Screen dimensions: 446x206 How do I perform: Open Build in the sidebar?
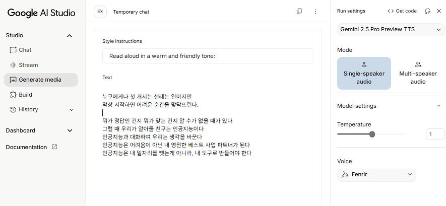(25, 95)
